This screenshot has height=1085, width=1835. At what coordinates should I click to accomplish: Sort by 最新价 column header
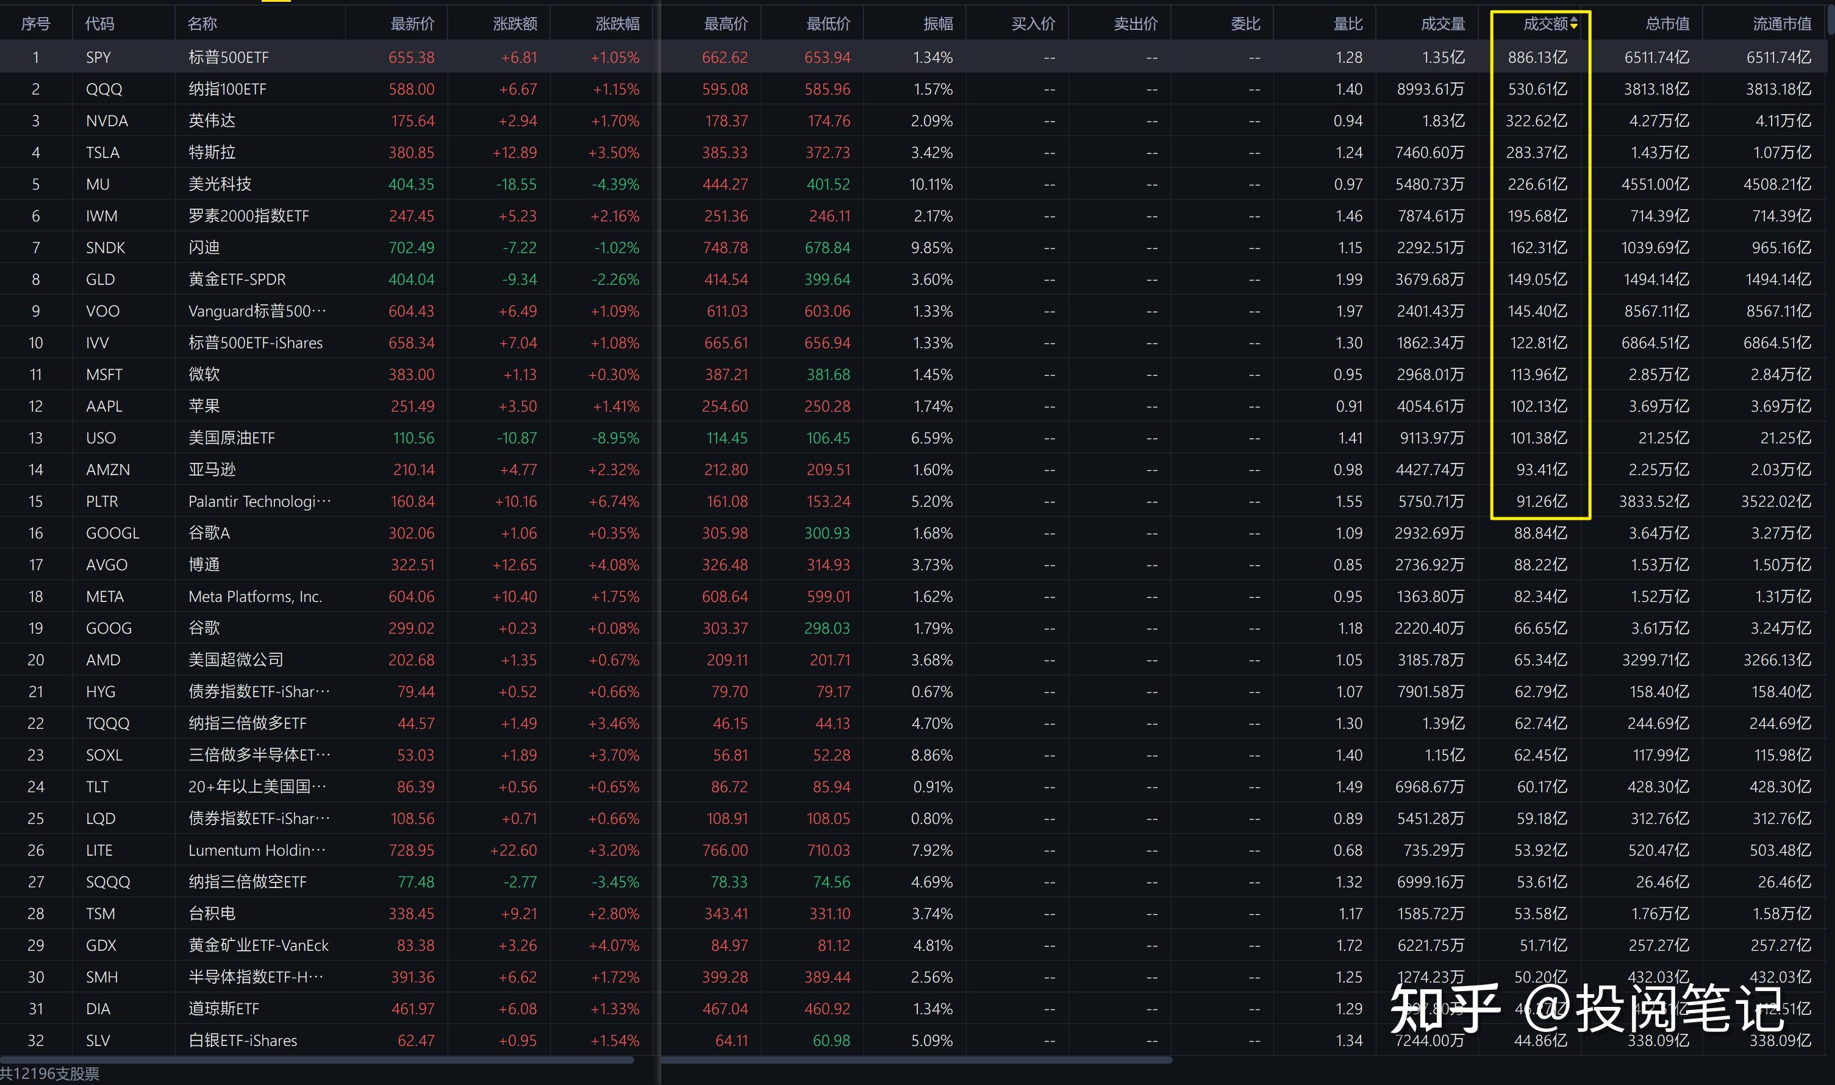[412, 24]
